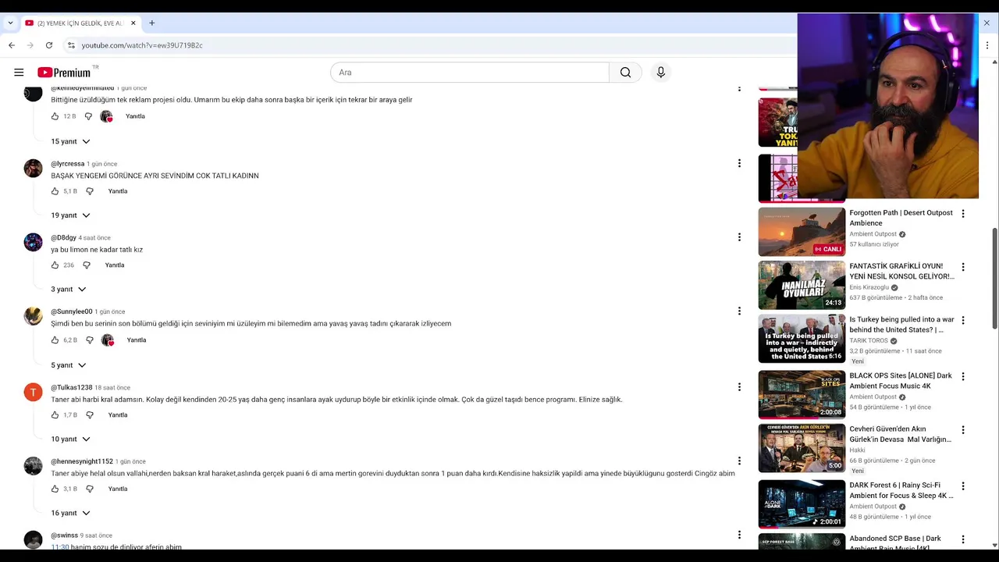Jump to 11:30 timestamp in @swinss comment
Screen dimensions: 999x562
pyautogui.click(x=60, y=547)
